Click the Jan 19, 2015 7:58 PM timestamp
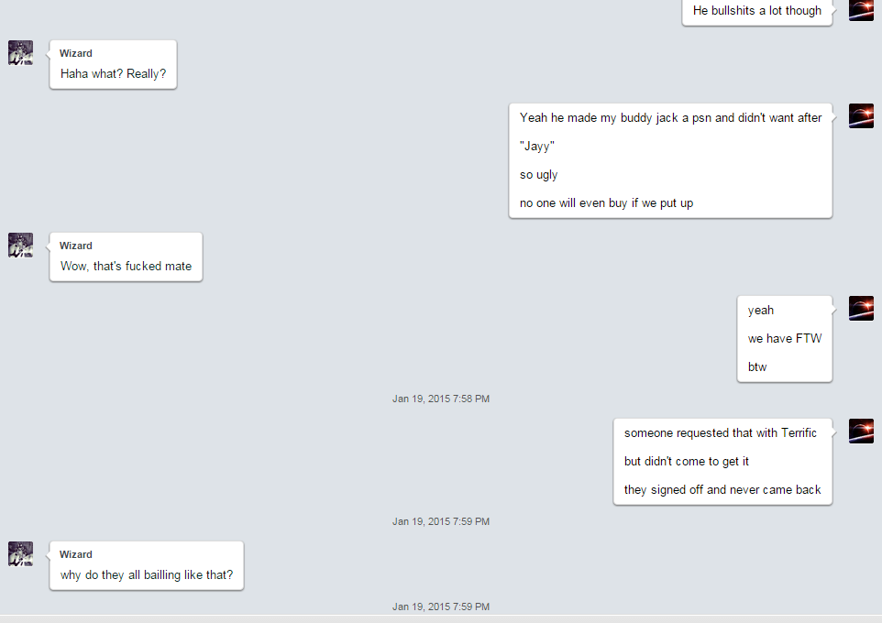 pos(441,399)
